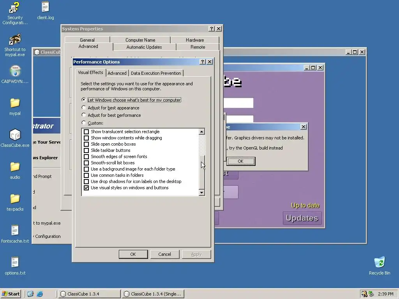Check Use a background image for each folder type
The image size is (399, 299).
[x=86, y=169]
